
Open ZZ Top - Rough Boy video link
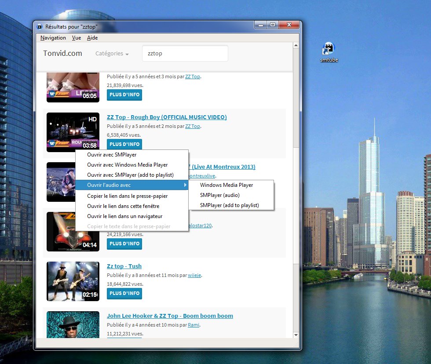(167, 117)
